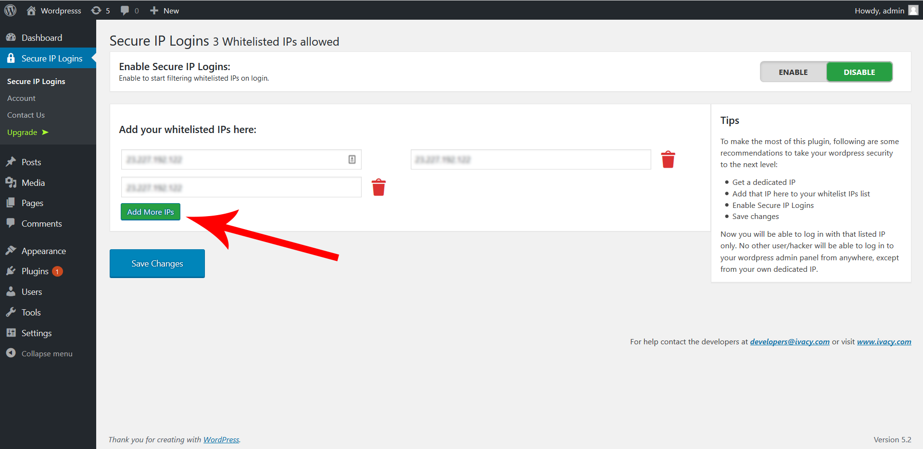Delete the second whitelisted IP using trash icon
This screenshot has width=923, height=449.
[x=379, y=187]
